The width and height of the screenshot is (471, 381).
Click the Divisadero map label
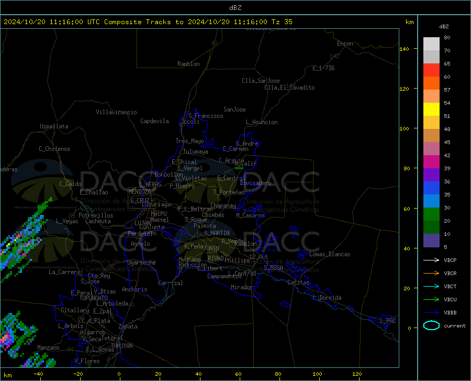click(255, 183)
